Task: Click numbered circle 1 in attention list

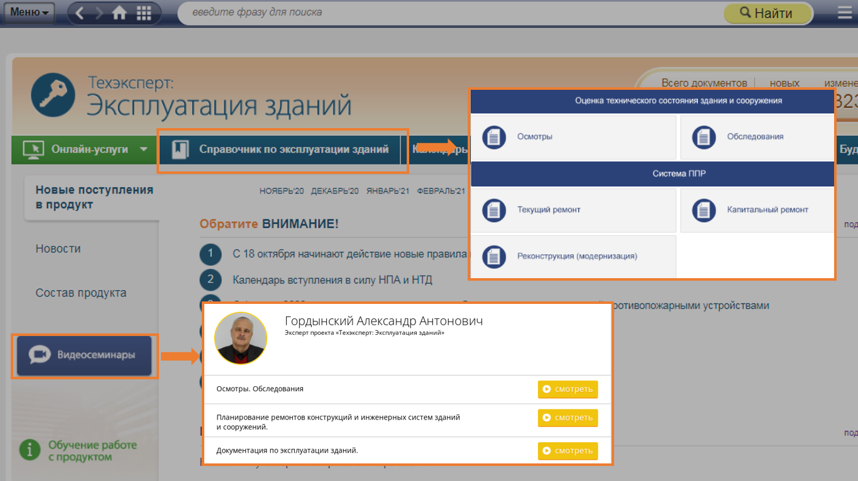Action: click(211, 254)
